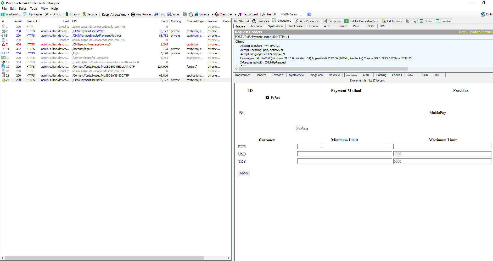
Task: Click the EUR Minimum Limit field
Action: 344,147
